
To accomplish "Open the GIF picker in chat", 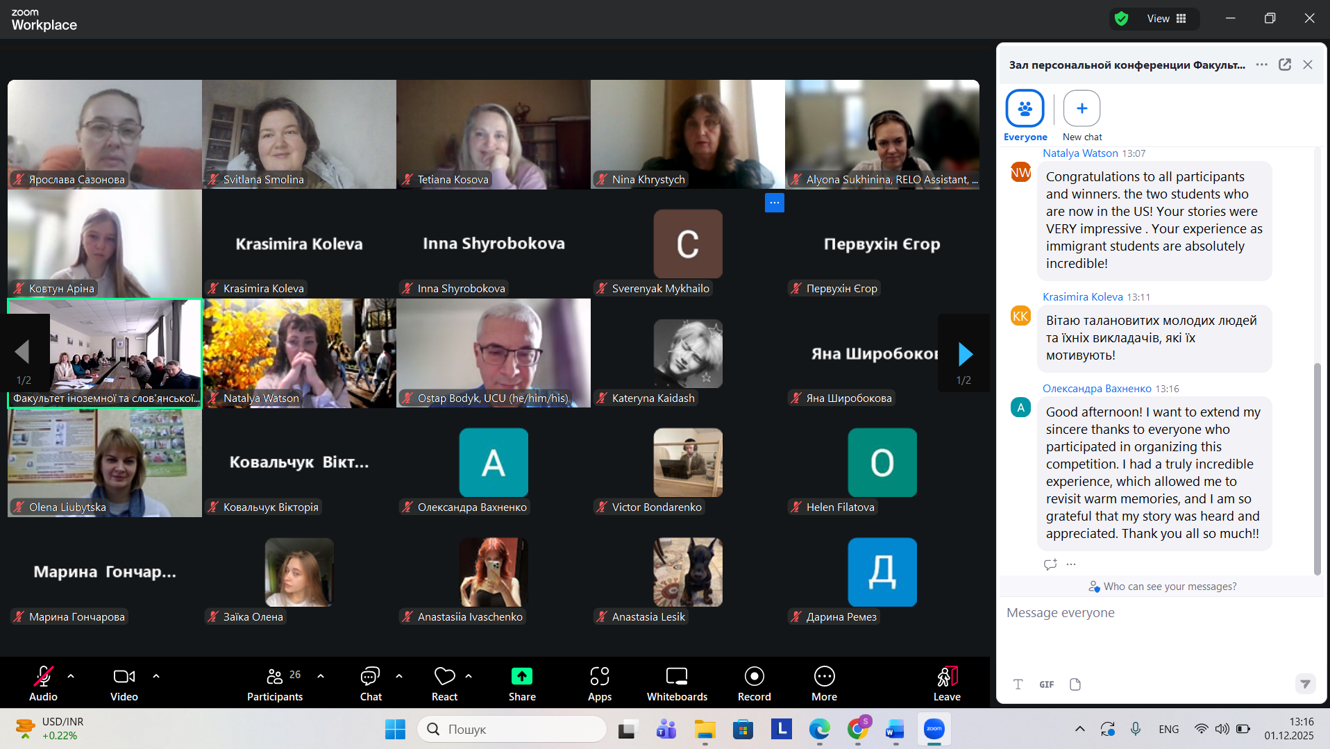I will click(1046, 684).
